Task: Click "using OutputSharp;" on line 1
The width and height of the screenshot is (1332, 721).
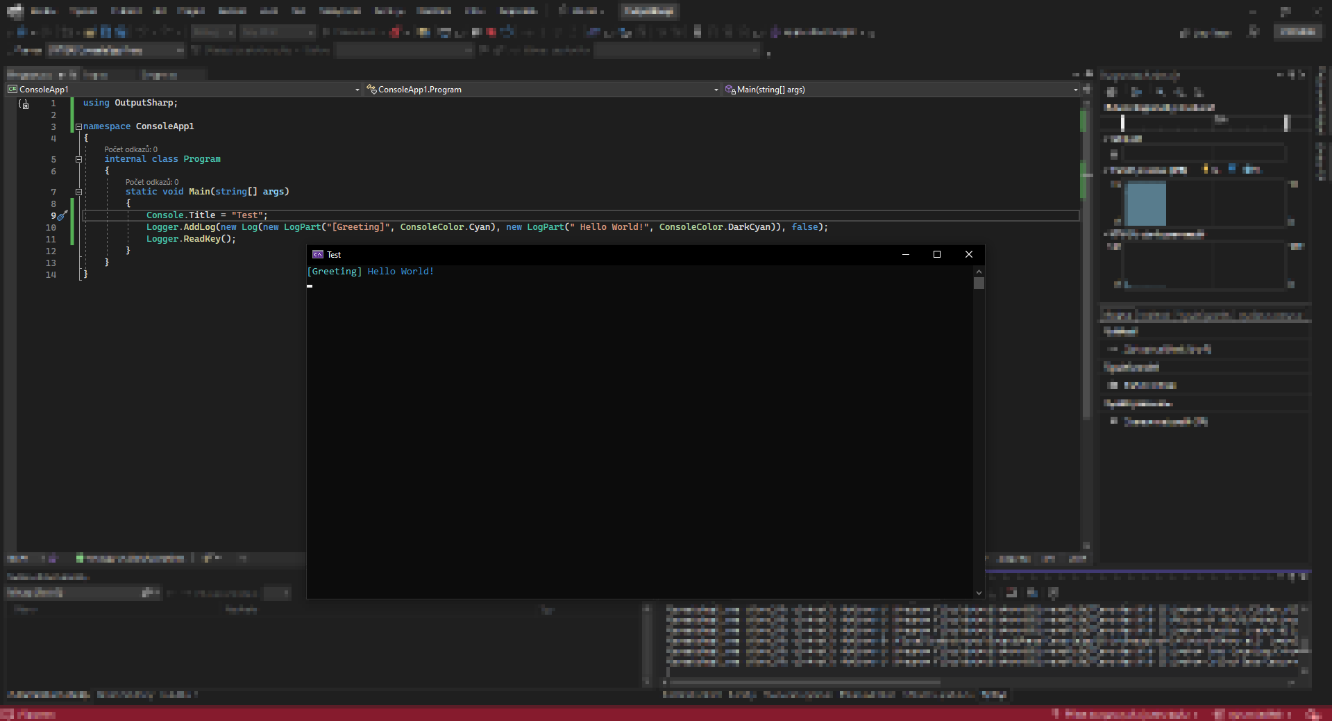Action: [130, 103]
